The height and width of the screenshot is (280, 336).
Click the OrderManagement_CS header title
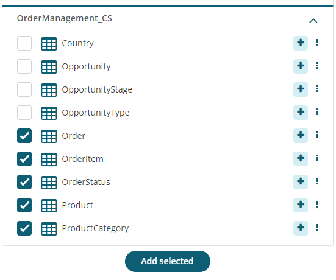[x=65, y=18]
